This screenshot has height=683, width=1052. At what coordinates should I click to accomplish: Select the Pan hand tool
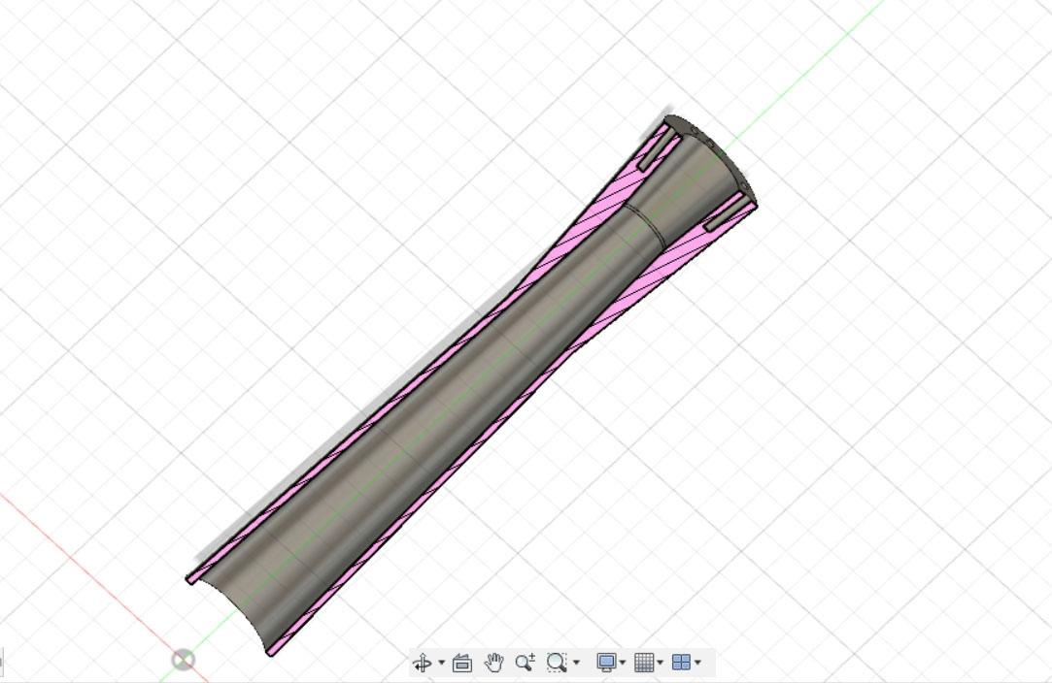tap(493, 663)
